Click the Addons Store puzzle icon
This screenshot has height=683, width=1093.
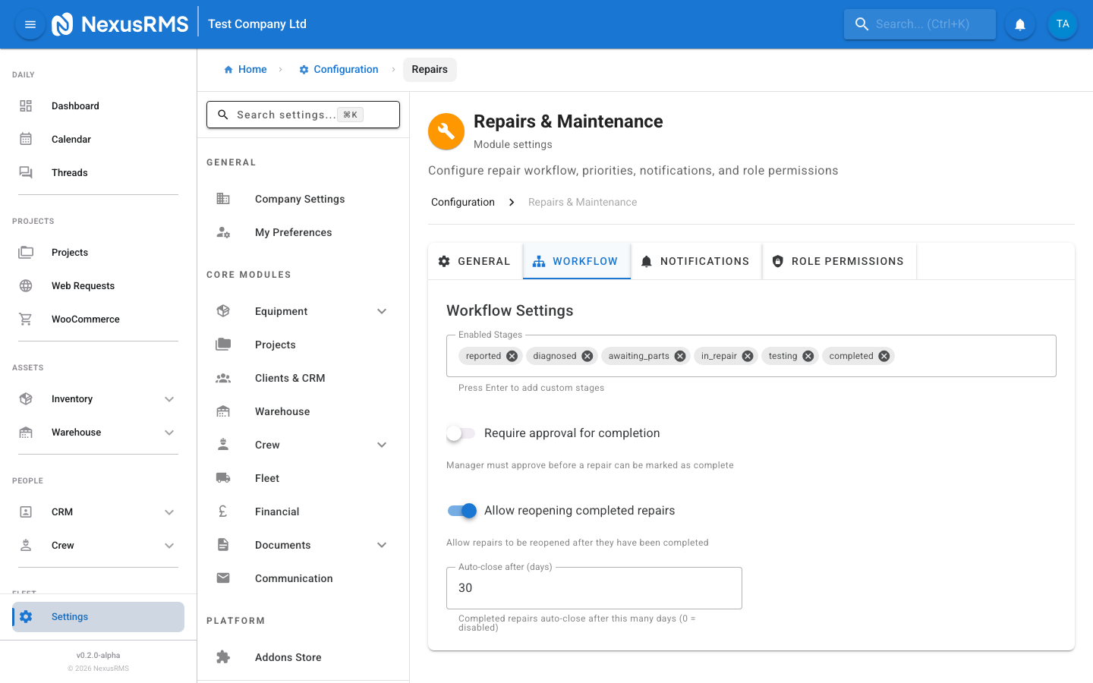tap(222, 656)
